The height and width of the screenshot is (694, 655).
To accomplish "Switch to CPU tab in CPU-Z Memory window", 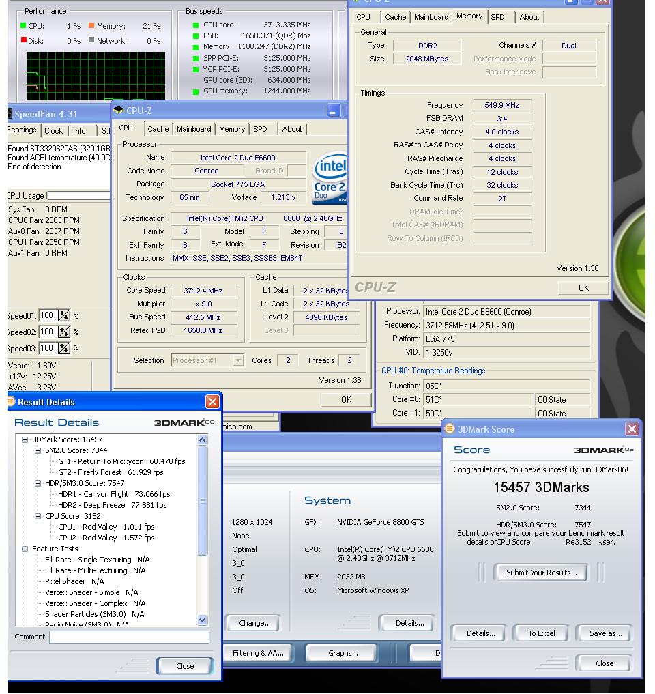I will 364,17.
